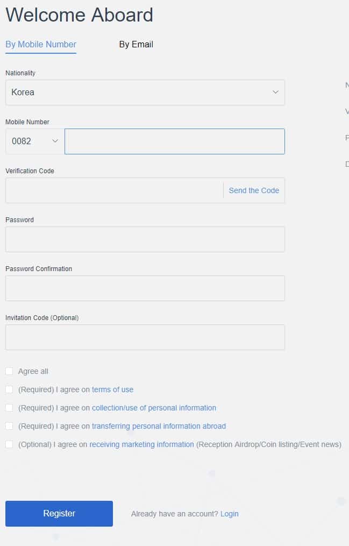Expand the 0082 country code selector
The width and height of the screenshot is (349, 546).
point(35,141)
